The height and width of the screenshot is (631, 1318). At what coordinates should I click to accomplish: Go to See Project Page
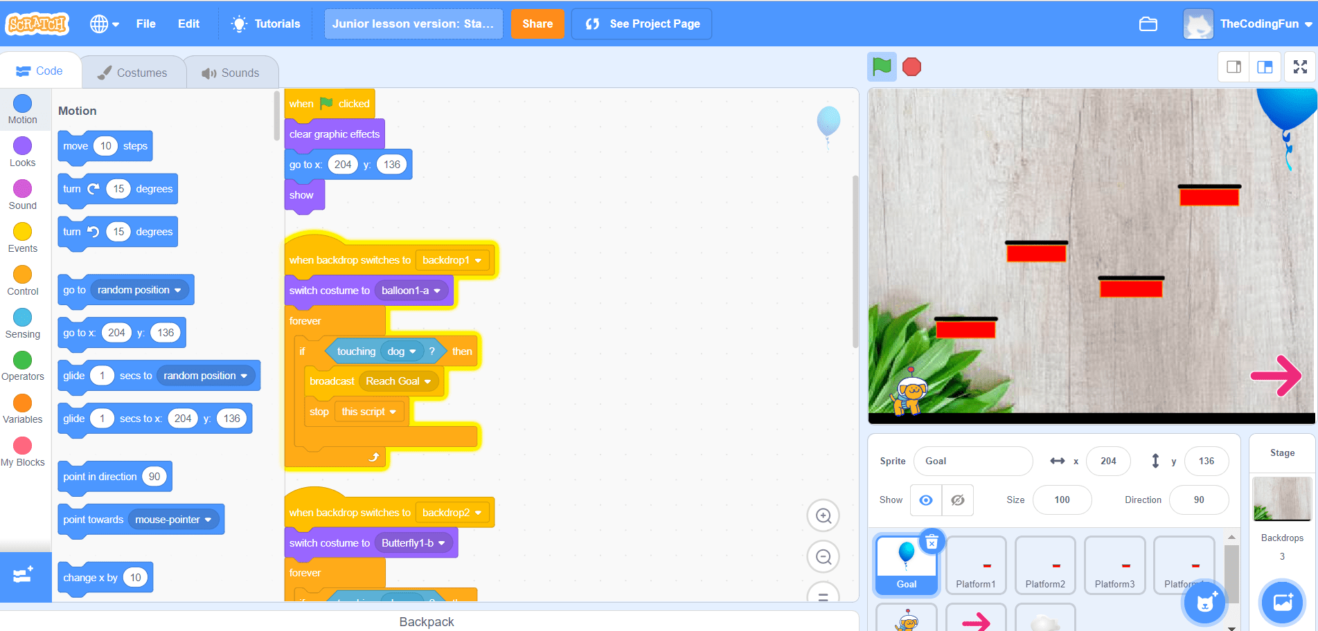tap(641, 24)
